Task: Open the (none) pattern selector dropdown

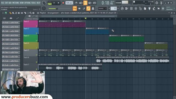Action: point(102,9)
